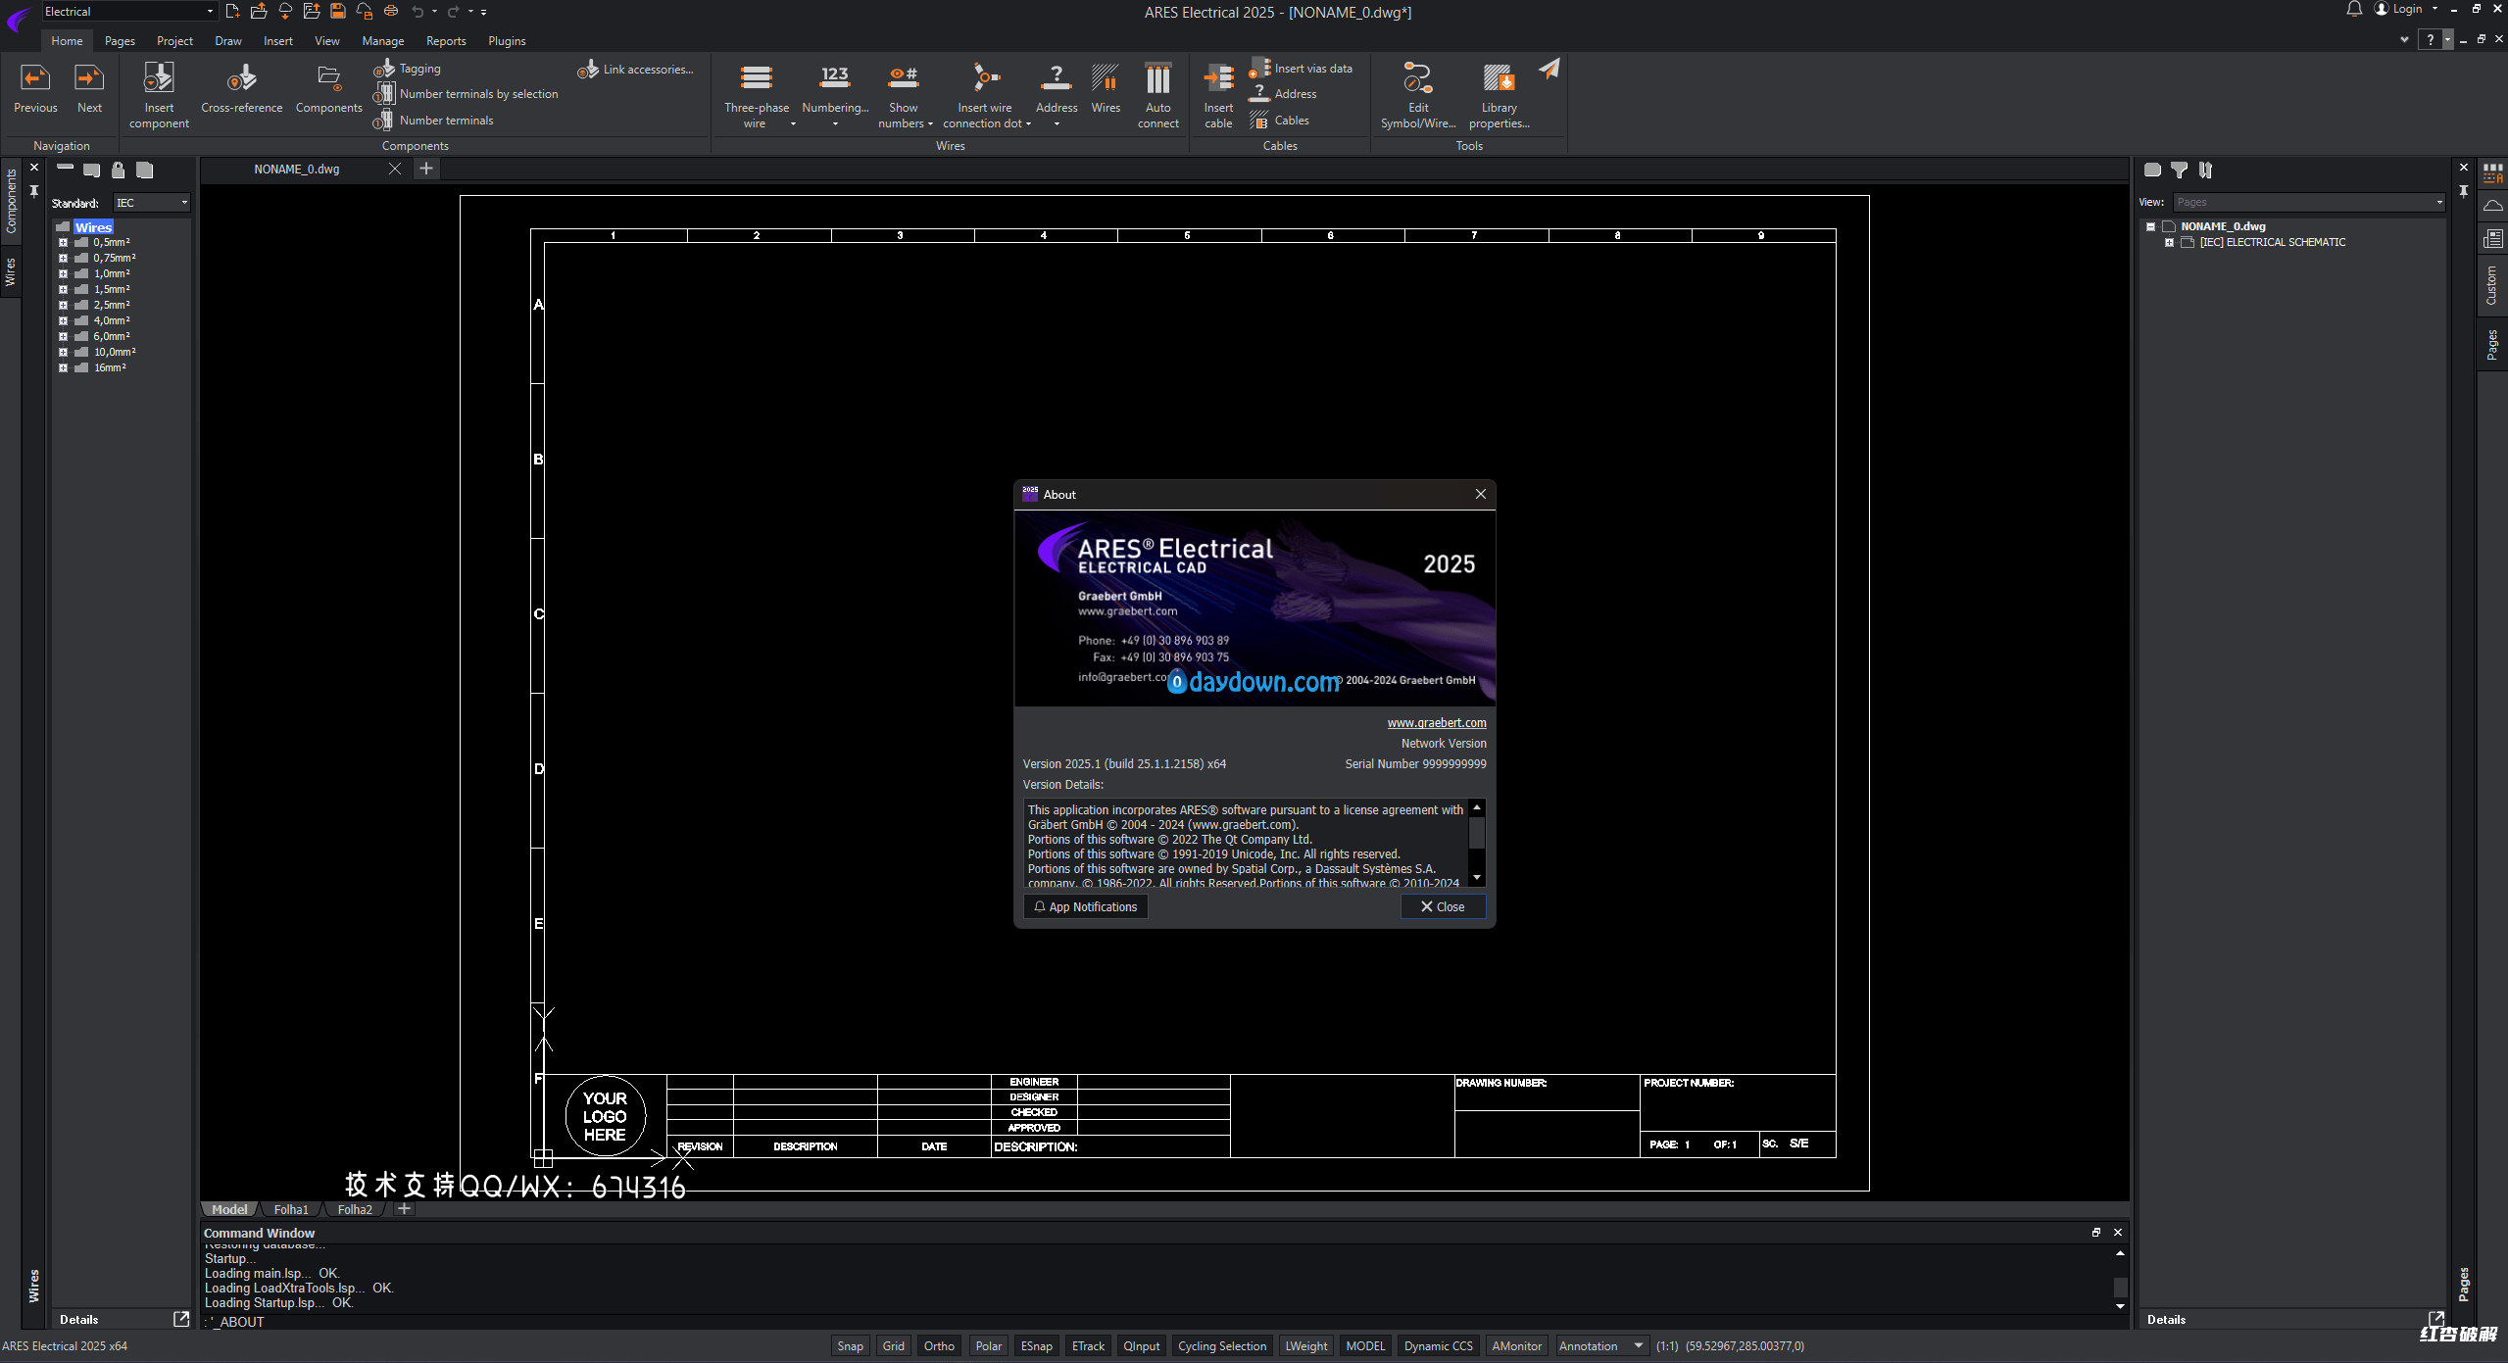Open the View Pages dropdown
2508x1363 pixels.
(x=2309, y=202)
